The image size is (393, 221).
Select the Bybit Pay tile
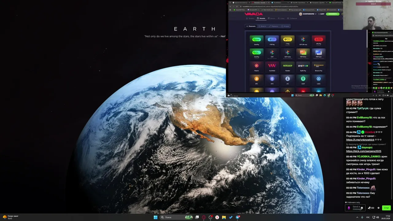tap(303, 67)
